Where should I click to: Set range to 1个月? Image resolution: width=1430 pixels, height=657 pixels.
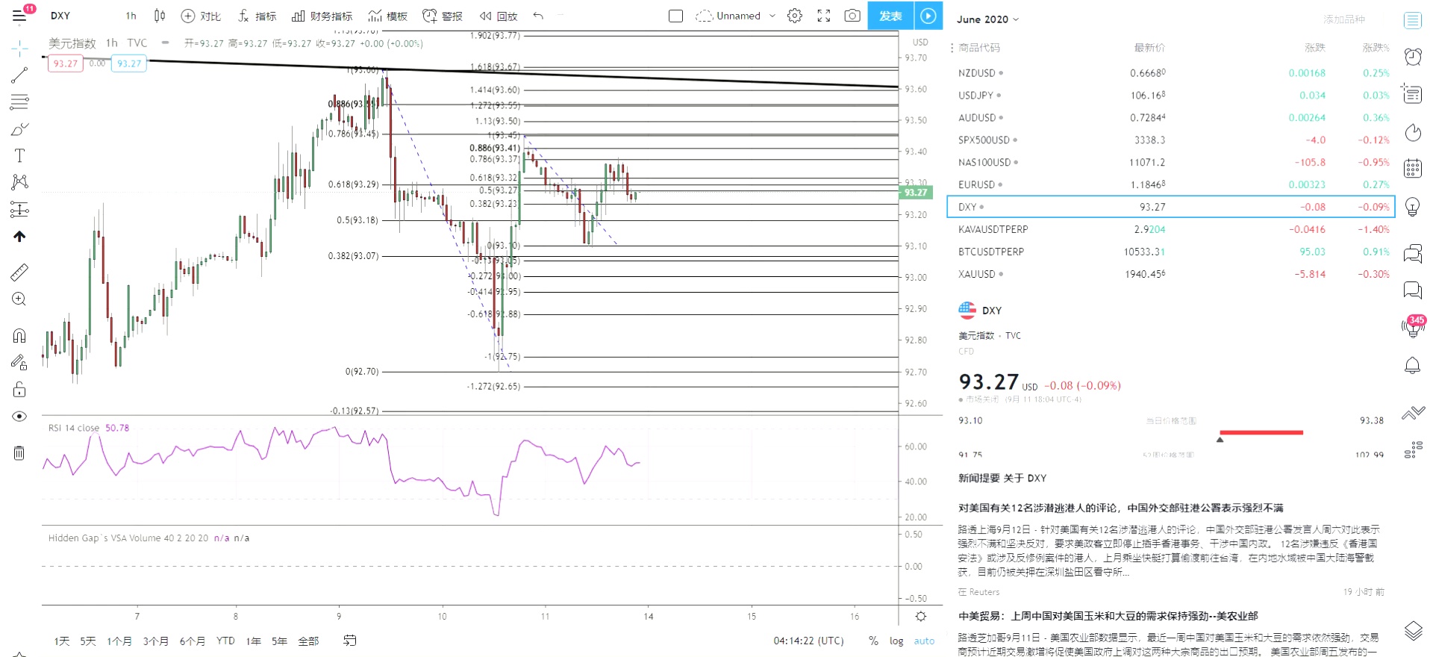pyautogui.click(x=119, y=641)
